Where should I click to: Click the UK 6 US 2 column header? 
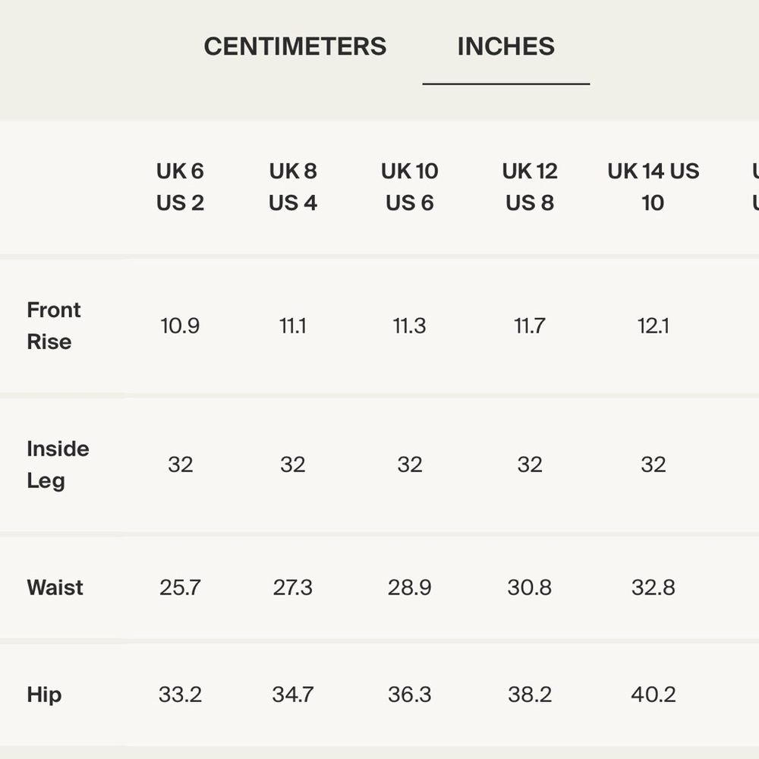tap(180, 187)
